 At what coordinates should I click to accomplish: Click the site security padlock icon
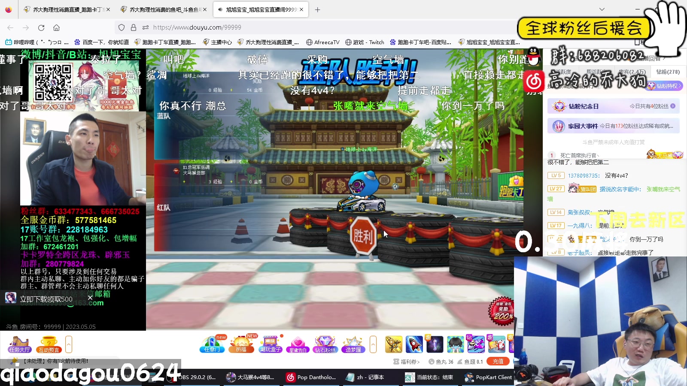134,27
